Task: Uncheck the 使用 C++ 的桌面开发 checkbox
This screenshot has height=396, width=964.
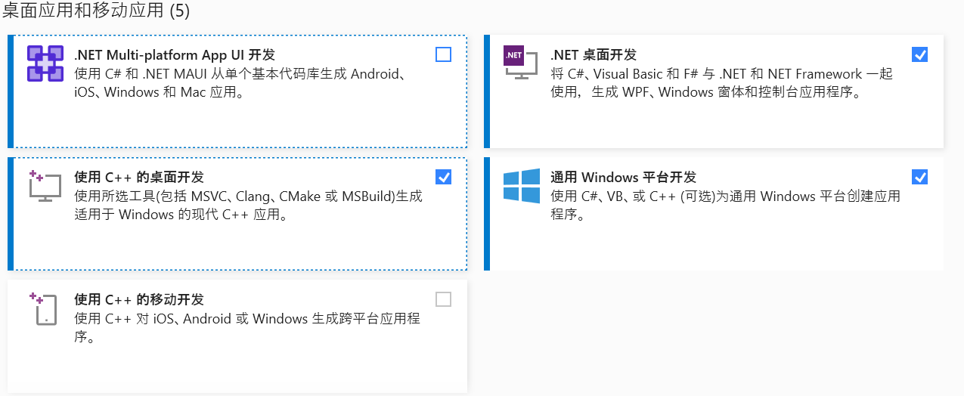Action: point(444,177)
